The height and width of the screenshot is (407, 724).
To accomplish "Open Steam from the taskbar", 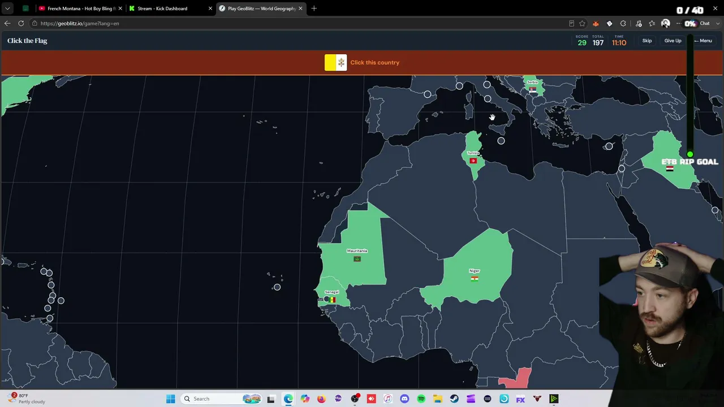I will (454, 399).
